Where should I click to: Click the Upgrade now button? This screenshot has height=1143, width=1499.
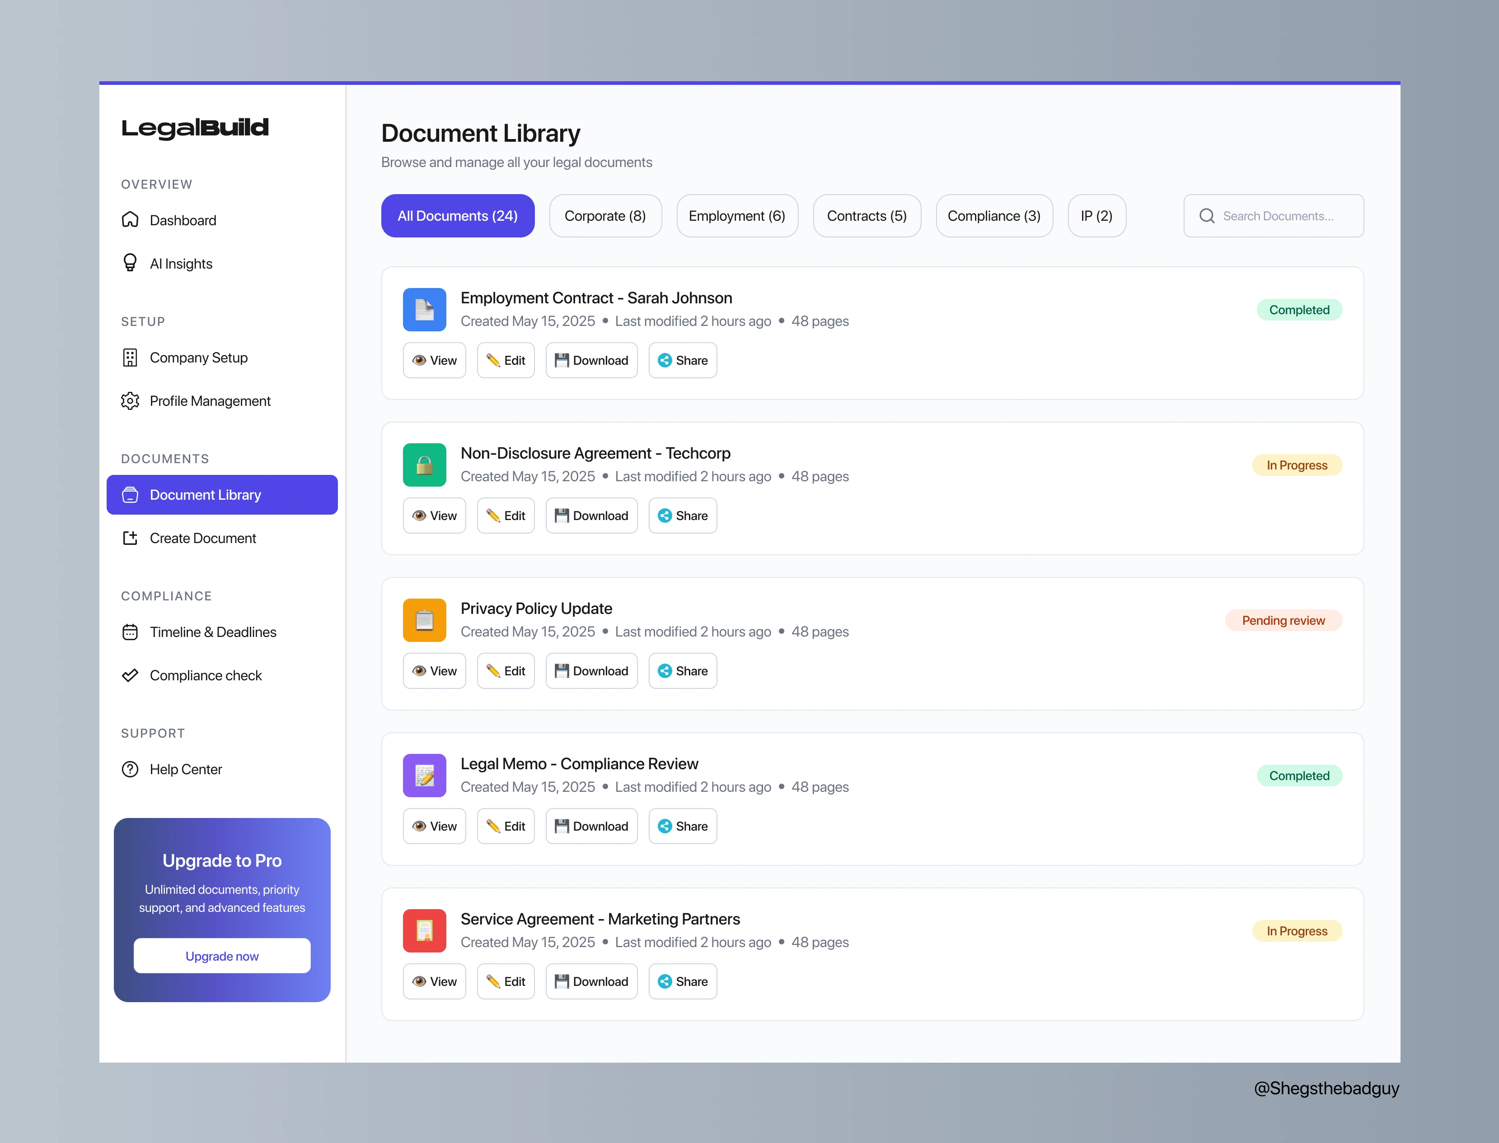222,956
